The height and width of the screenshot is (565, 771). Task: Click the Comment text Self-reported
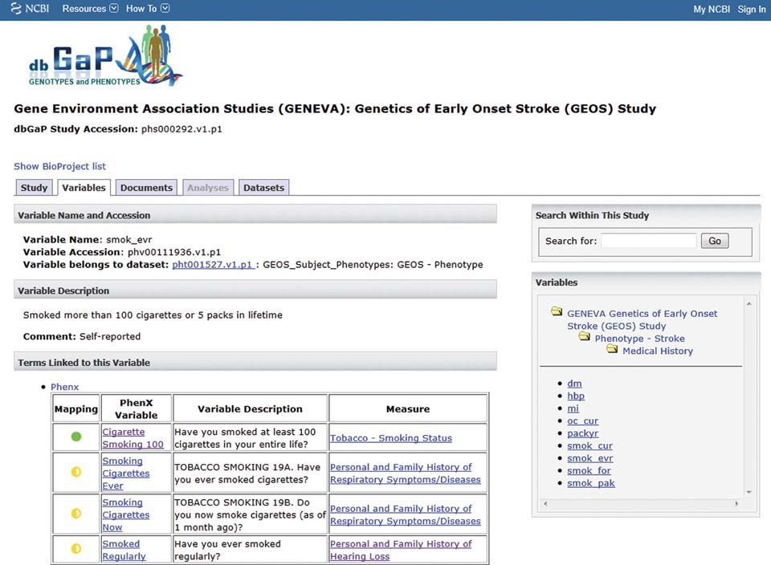(x=110, y=336)
